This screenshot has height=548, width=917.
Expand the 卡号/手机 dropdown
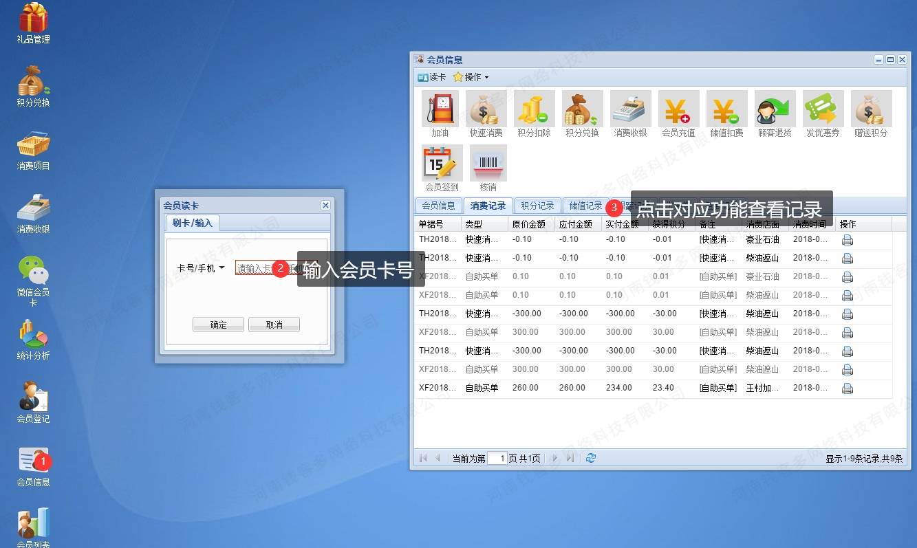pyautogui.click(x=201, y=268)
